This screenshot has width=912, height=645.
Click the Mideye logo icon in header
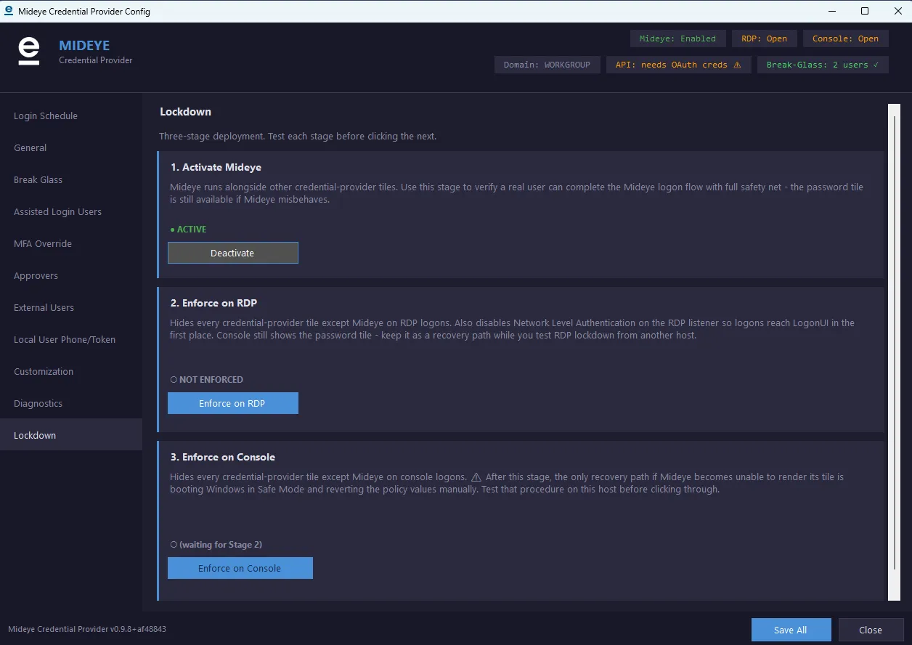(x=29, y=52)
